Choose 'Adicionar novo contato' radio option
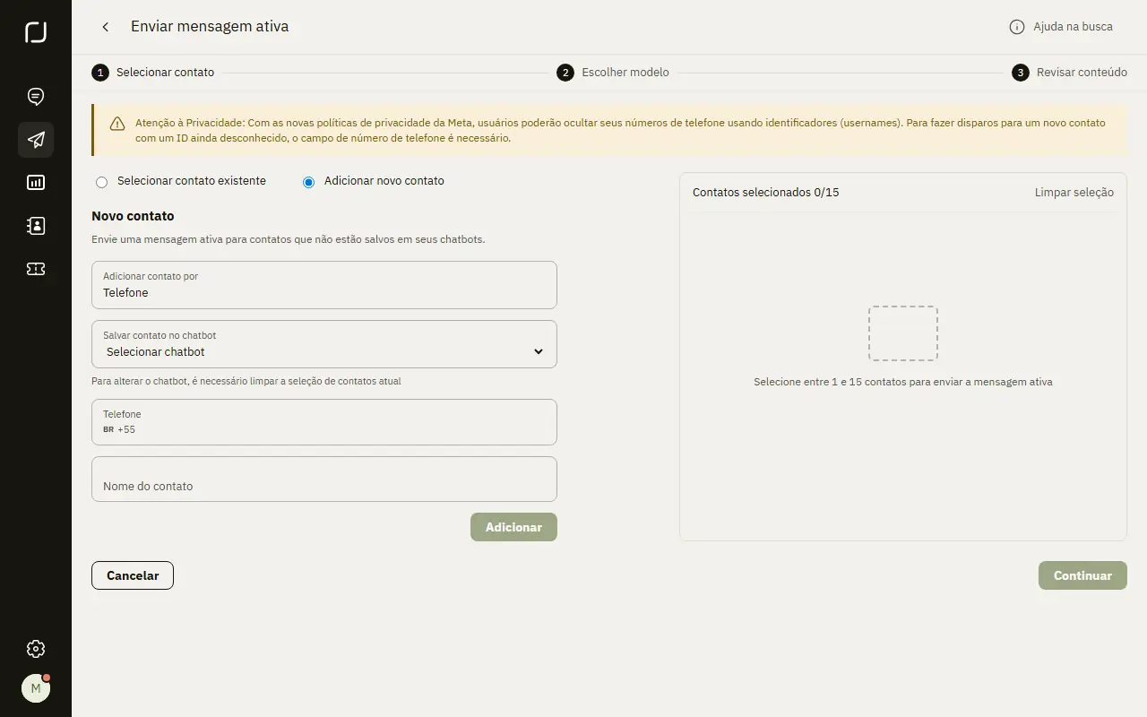The width and height of the screenshot is (1147, 717). pyautogui.click(x=309, y=182)
